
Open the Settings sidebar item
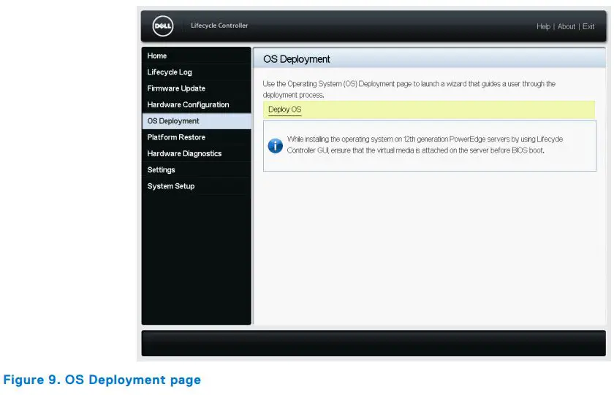point(196,169)
